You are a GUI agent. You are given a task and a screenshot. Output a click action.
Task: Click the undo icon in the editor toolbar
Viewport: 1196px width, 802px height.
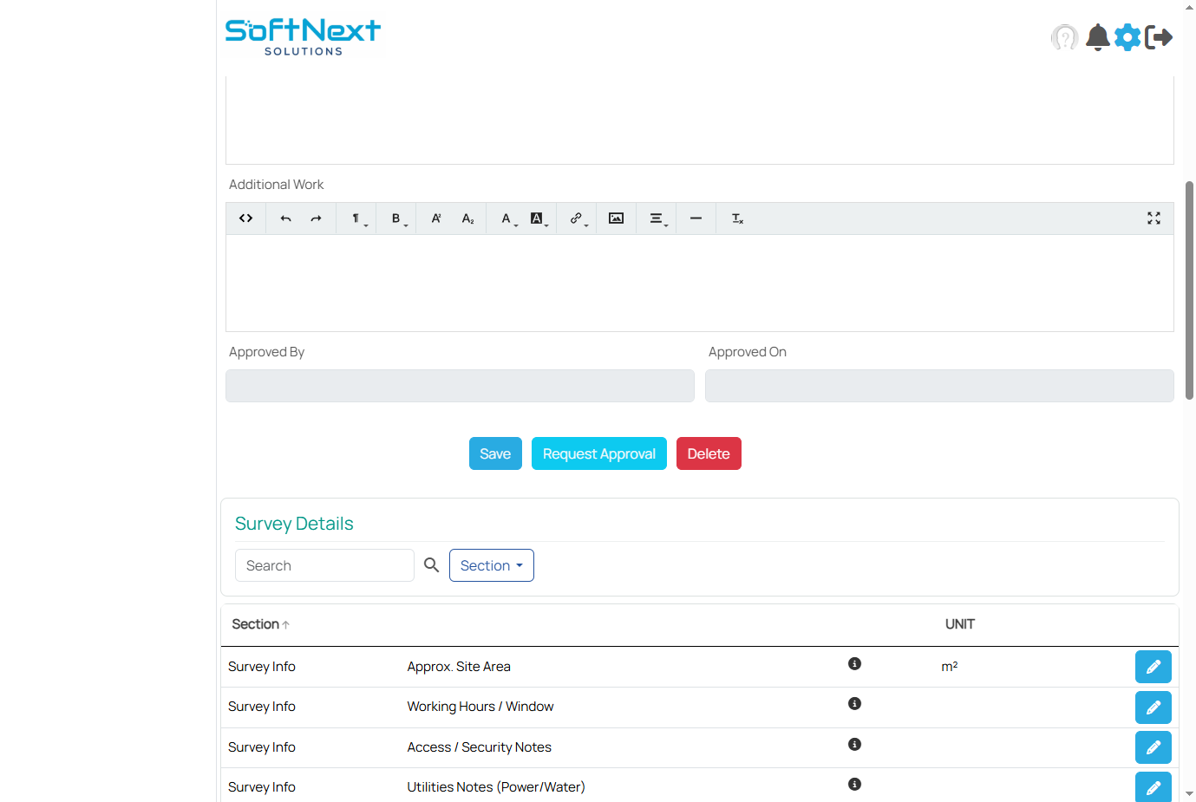284,218
